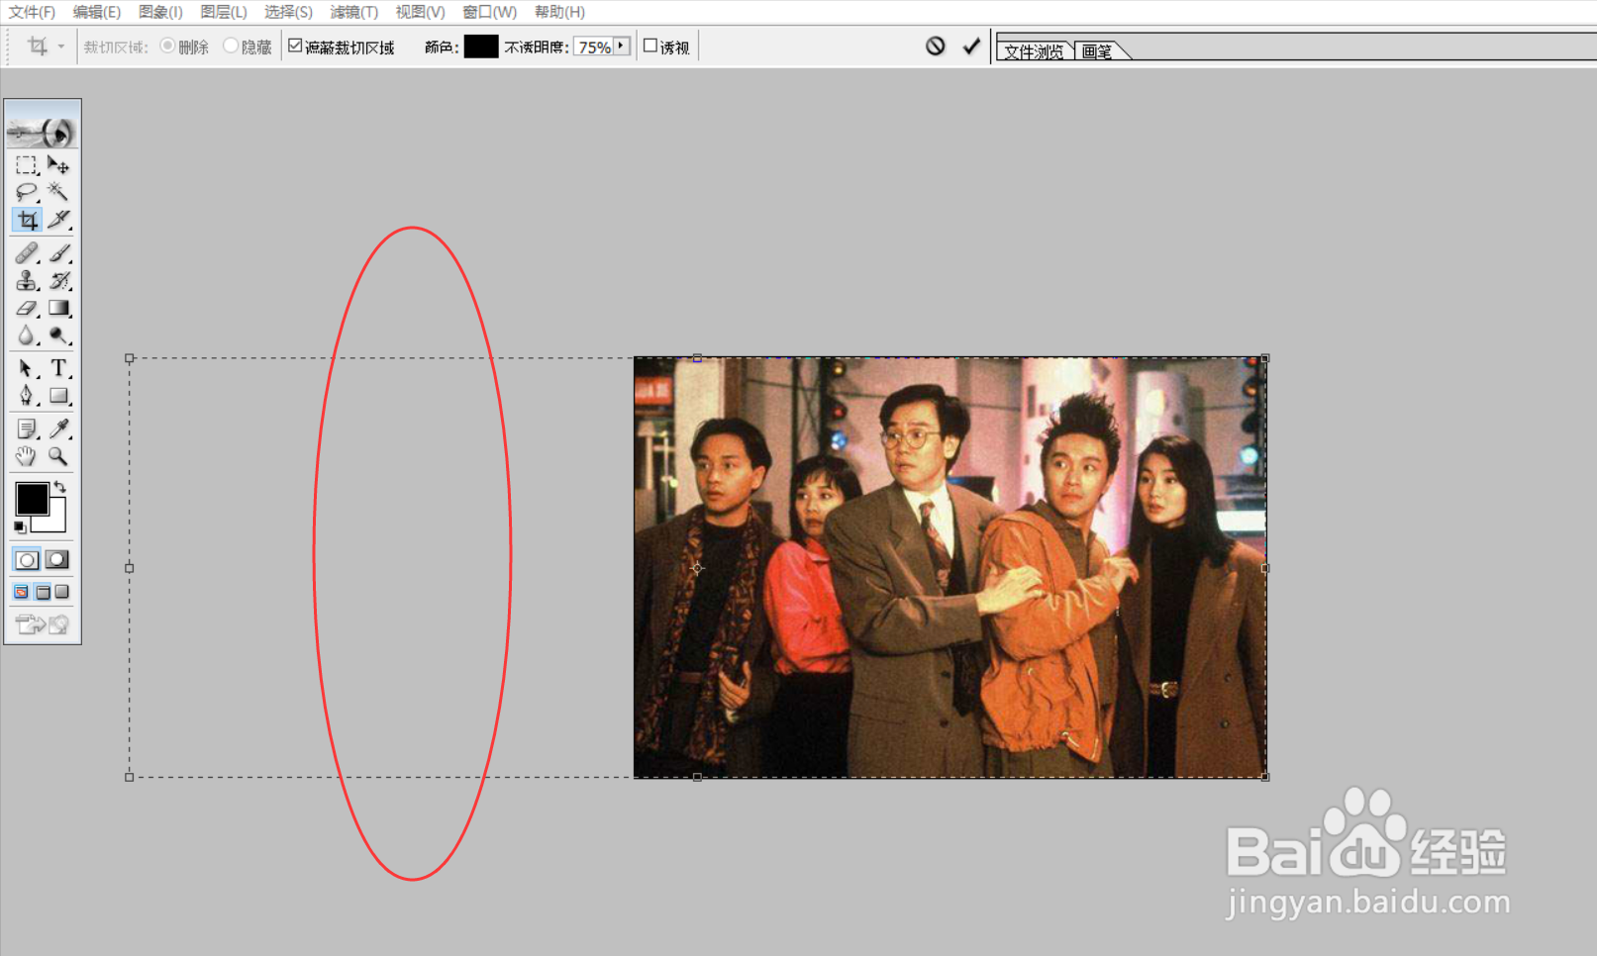This screenshot has width=1597, height=956.
Task: Select the Magic Wand tool
Action: click(x=58, y=192)
